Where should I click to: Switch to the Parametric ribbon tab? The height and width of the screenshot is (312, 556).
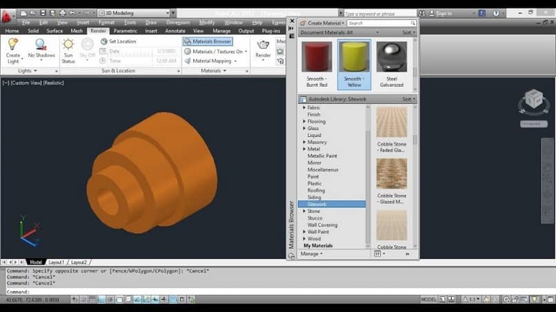tap(125, 31)
